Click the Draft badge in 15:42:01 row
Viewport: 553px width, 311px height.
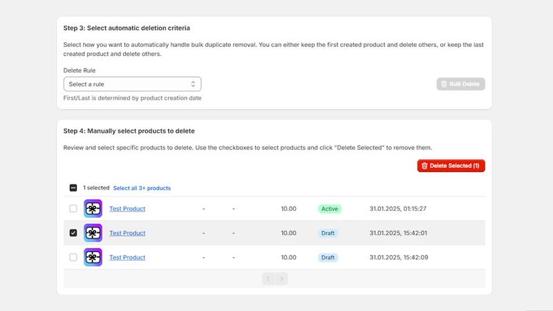(328, 233)
